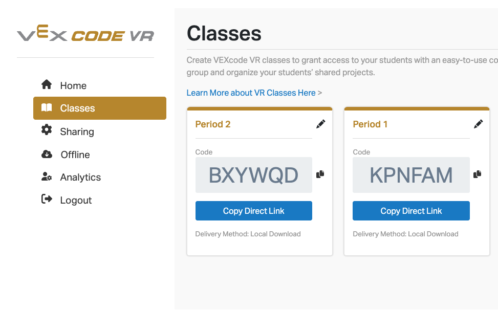Copy Direct Link for Period 2
Image resolution: width=498 pixels, height=310 pixels.
click(253, 211)
